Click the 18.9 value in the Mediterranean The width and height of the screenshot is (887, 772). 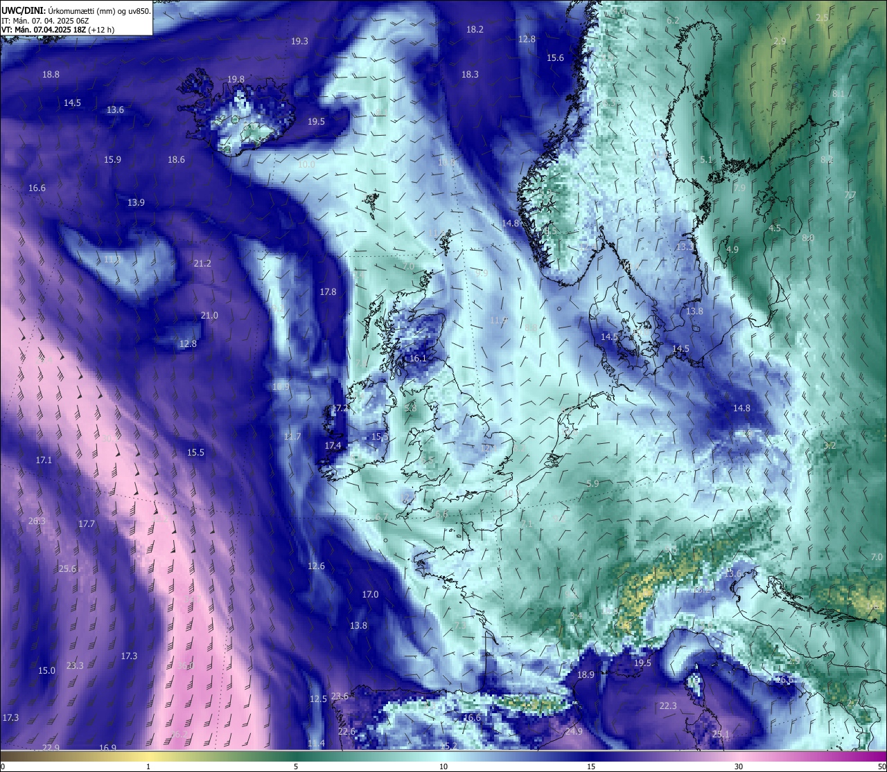586,675
